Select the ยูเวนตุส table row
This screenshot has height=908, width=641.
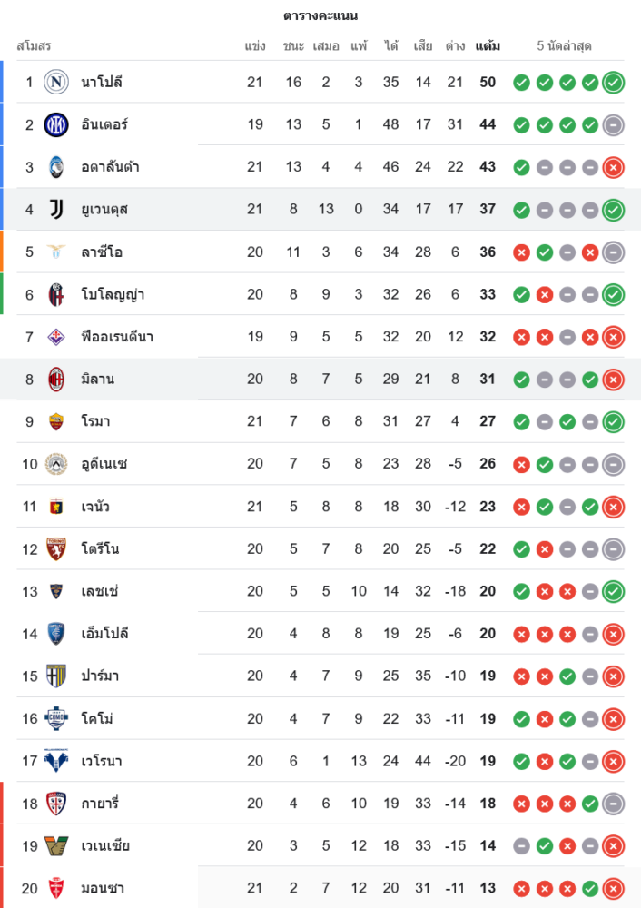[x=272, y=210]
